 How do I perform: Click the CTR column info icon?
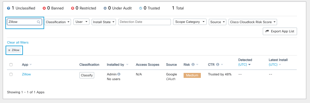point(218,65)
